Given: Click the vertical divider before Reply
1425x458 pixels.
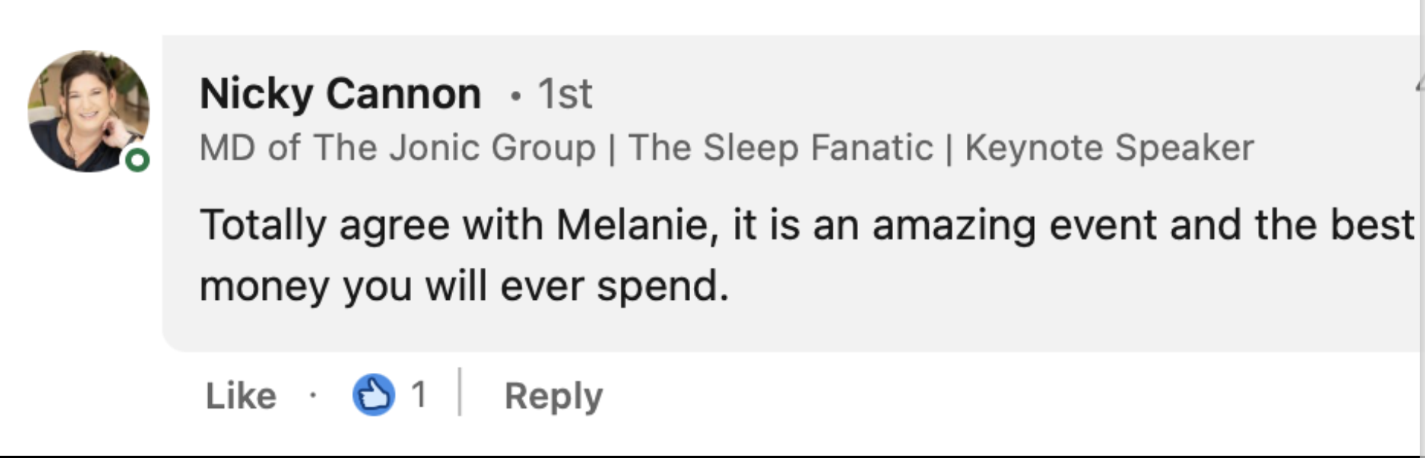Looking at the screenshot, I should pyautogui.click(x=460, y=392).
